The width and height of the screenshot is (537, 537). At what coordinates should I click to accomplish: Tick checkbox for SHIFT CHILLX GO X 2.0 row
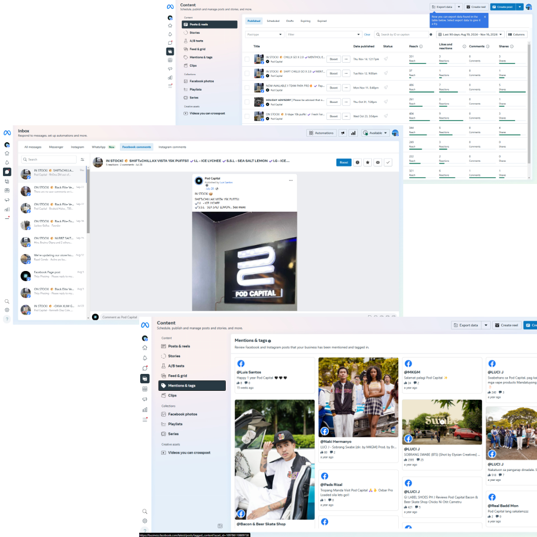pos(247,73)
